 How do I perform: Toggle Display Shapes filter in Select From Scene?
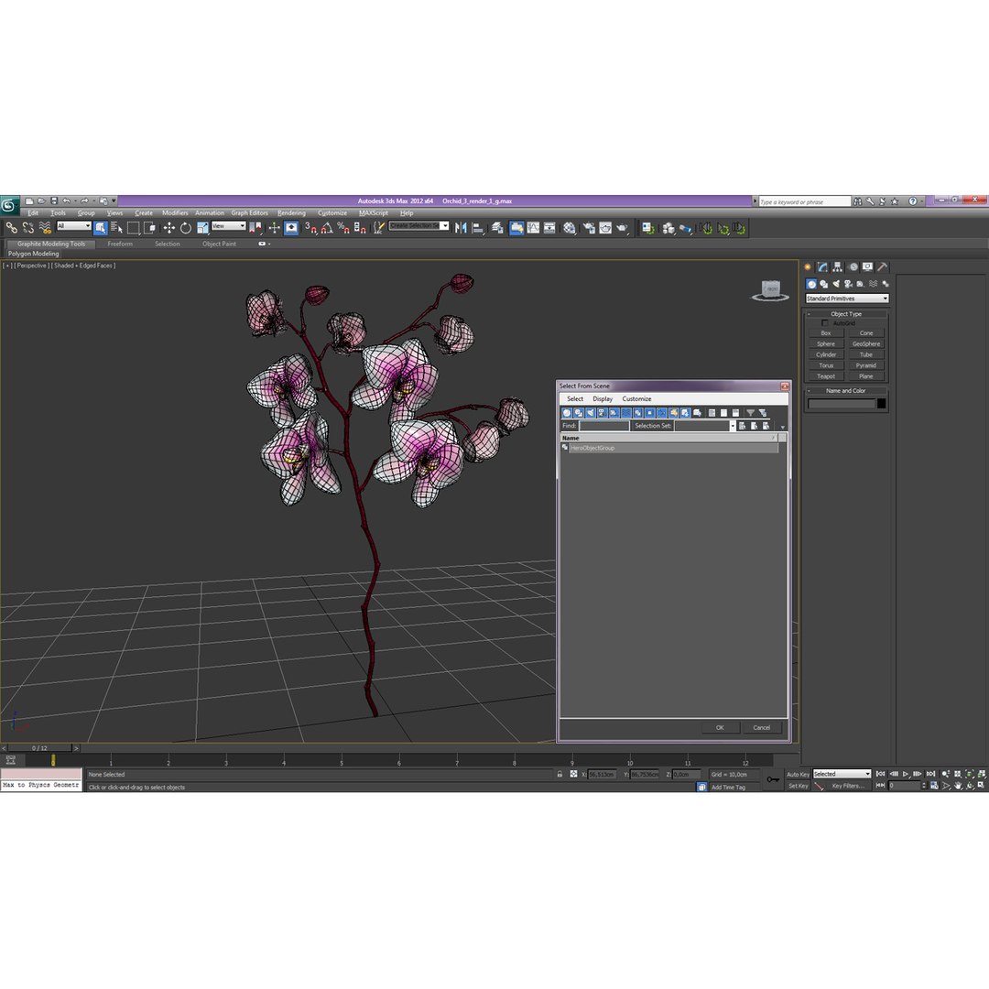point(579,412)
